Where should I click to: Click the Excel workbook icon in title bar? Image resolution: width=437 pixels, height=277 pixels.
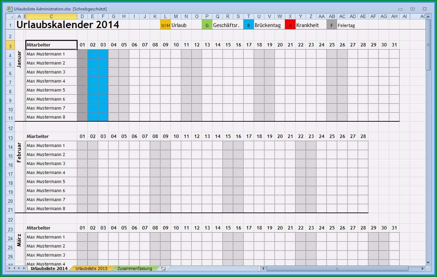(x=9, y=9)
